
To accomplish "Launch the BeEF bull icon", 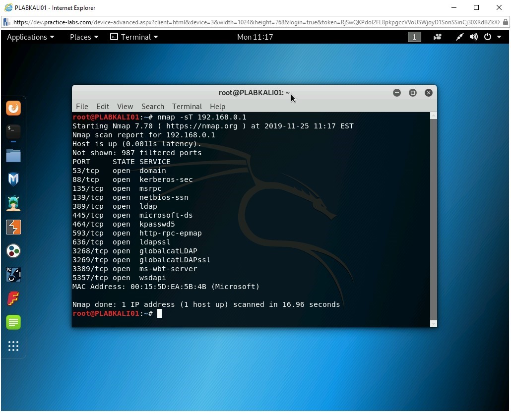I will point(13,275).
